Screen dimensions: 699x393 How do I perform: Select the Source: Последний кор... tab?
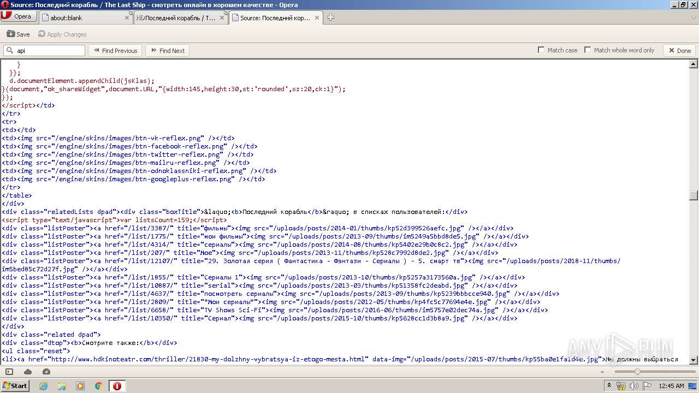(x=275, y=17)
